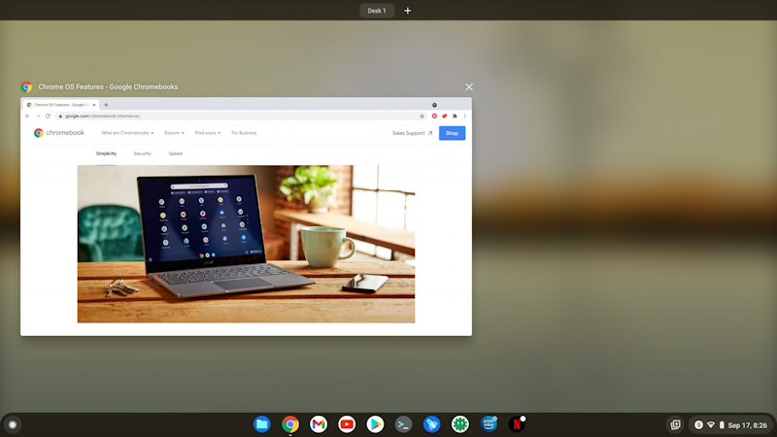Screen dimensions: 777x437
Task: Open the Extensions puzzle-piece menu
Action: coord(455,116)
